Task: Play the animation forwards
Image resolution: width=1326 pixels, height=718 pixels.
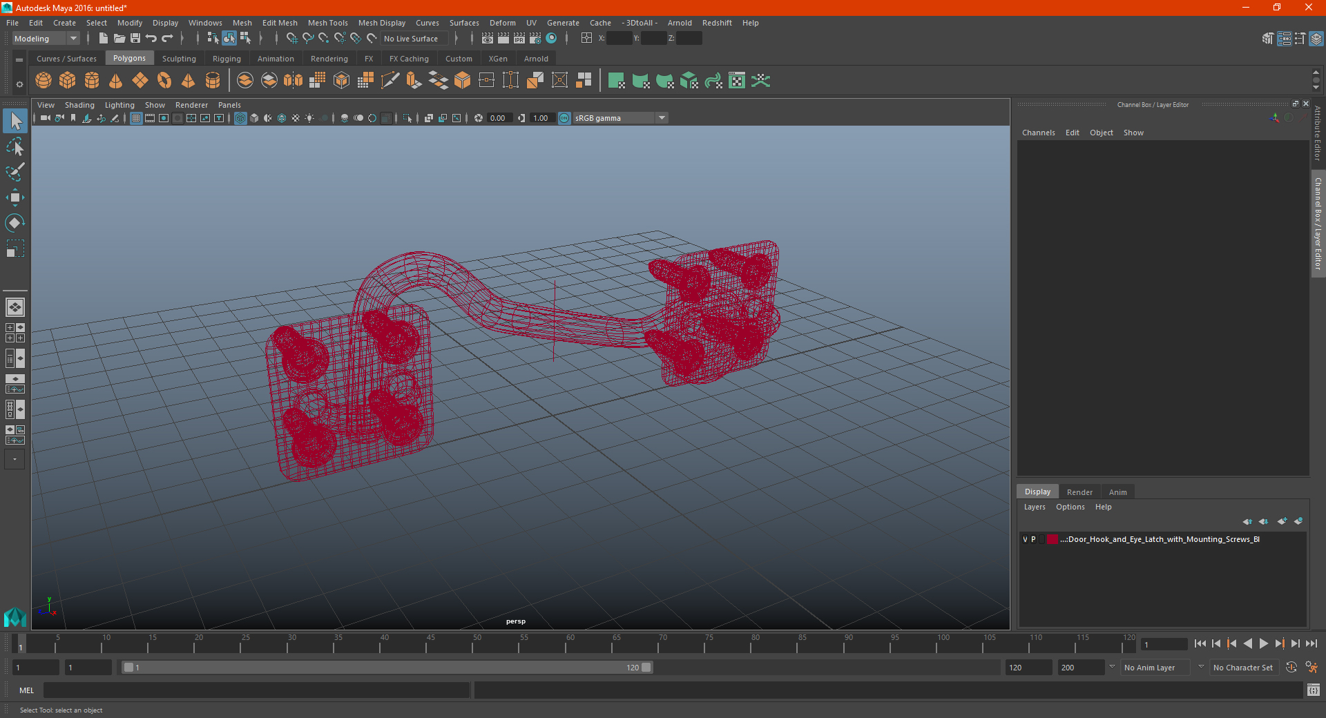Action: pos(1263,643)
